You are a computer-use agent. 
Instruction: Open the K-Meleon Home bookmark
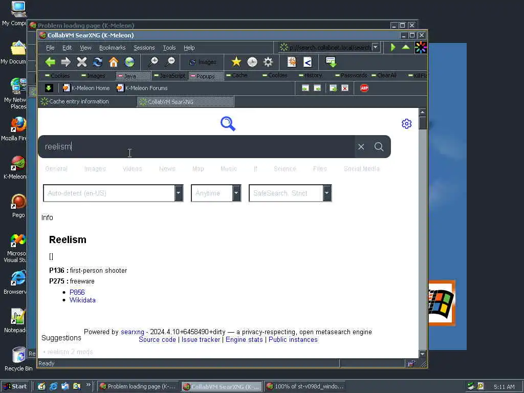click(86, 88)
